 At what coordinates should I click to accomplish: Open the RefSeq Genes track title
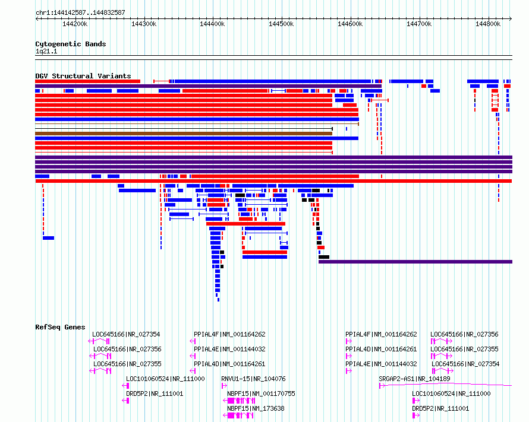tap(60, 327)
